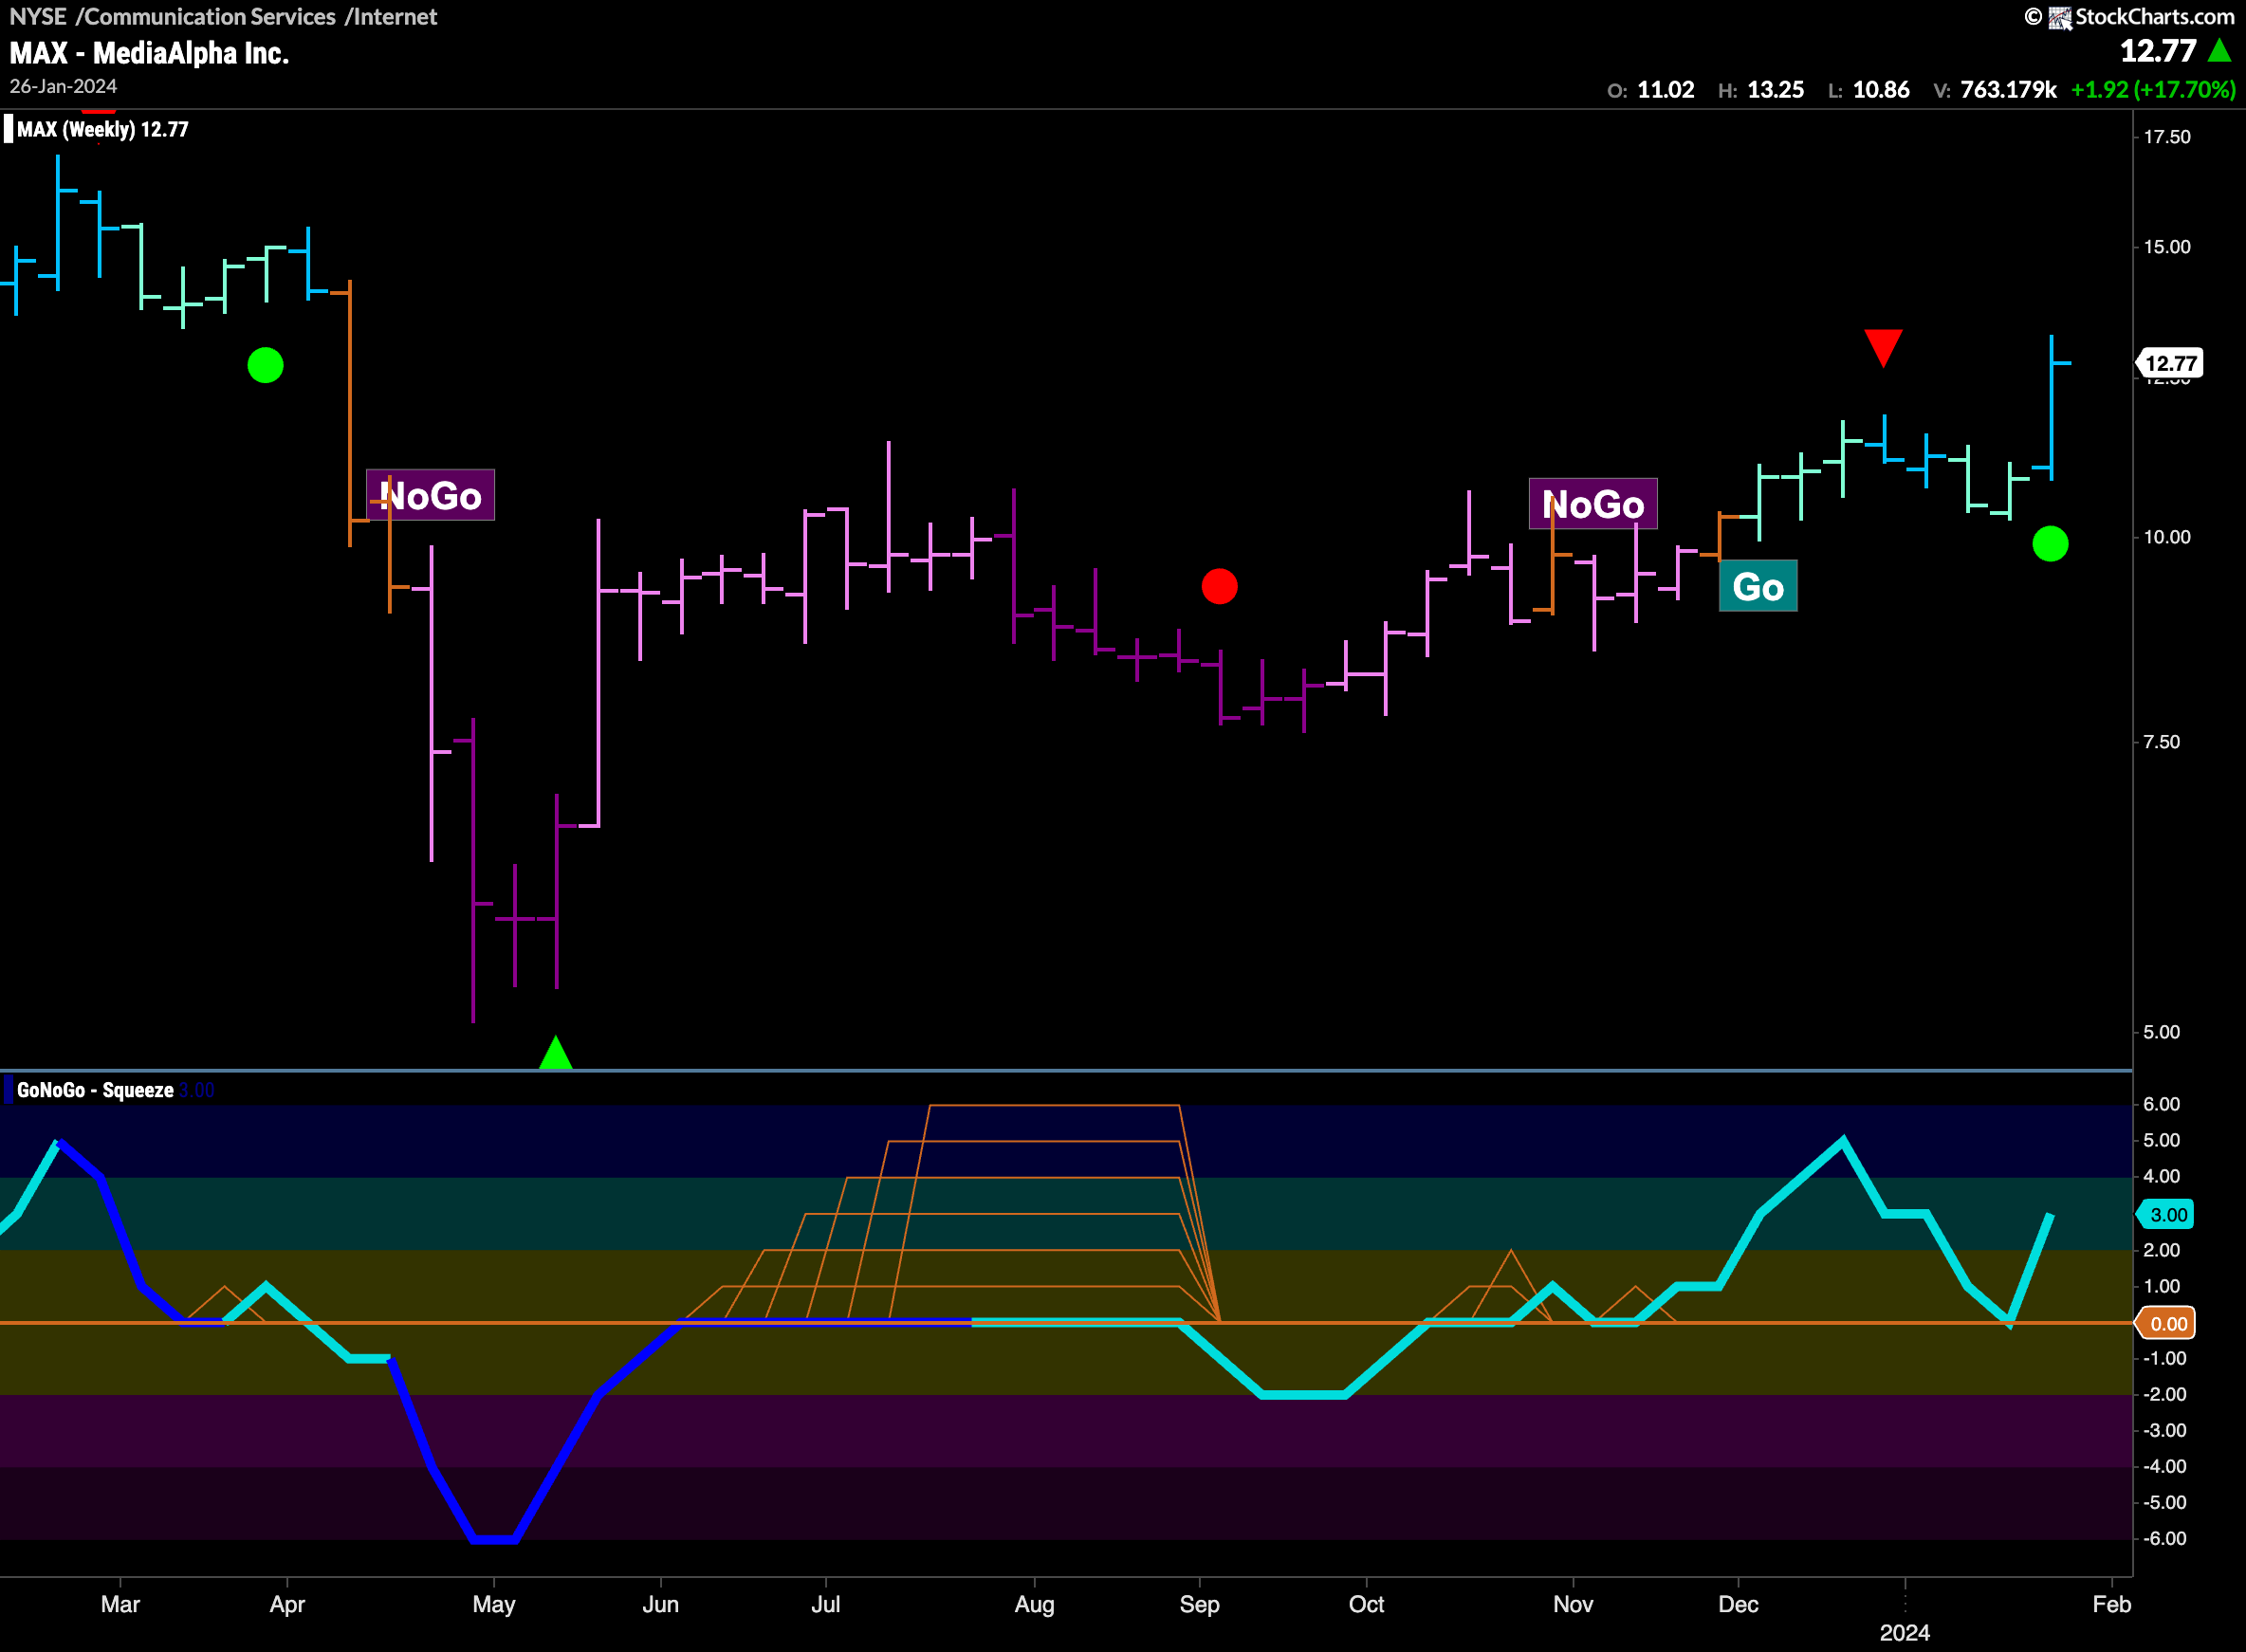The image size is (2246, 1652).
Task: Click the NoGo label near April
Action: click(x=430, y=495)
